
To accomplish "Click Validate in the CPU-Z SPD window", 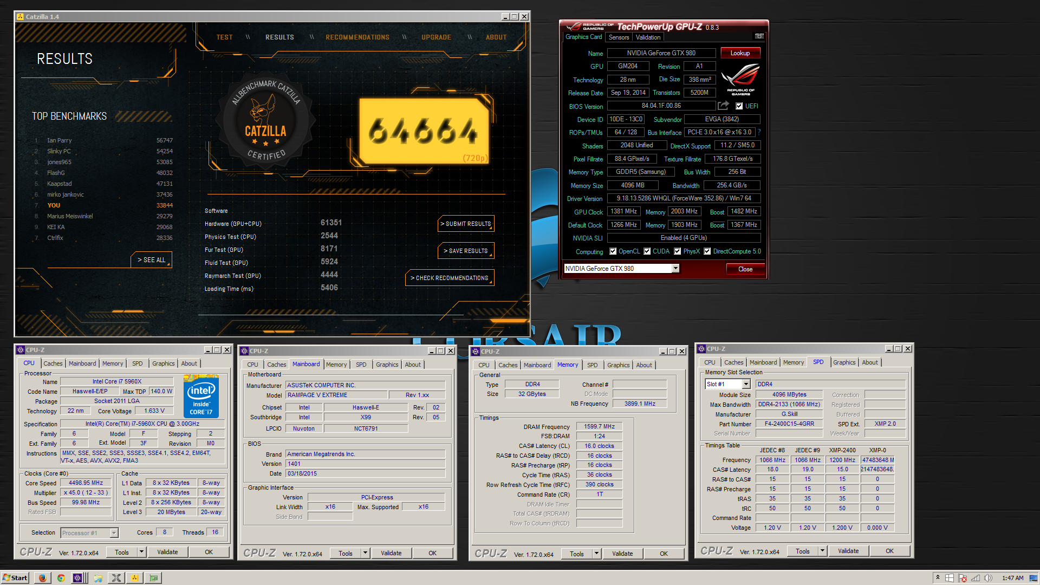I will click(x=848, y=551).
